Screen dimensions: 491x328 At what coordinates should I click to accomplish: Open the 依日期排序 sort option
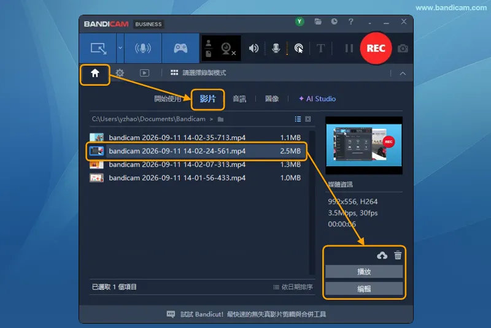[x=293, y=287]
